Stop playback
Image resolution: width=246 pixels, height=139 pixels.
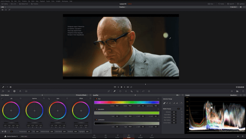tap(121, 87)
